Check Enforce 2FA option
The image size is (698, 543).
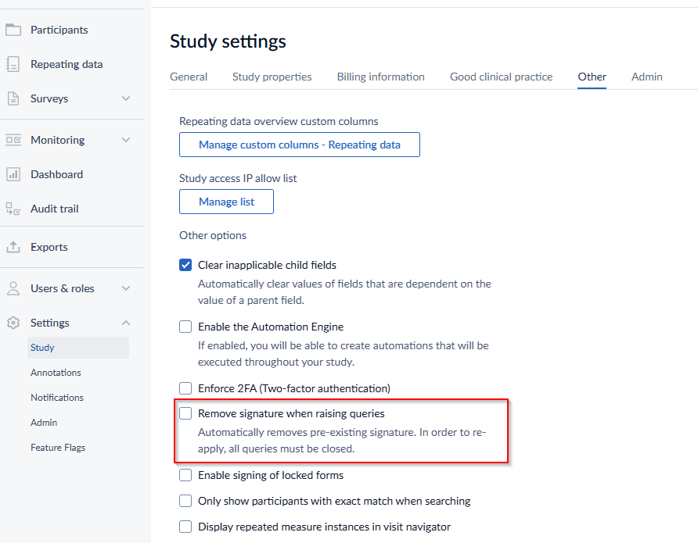185,388
